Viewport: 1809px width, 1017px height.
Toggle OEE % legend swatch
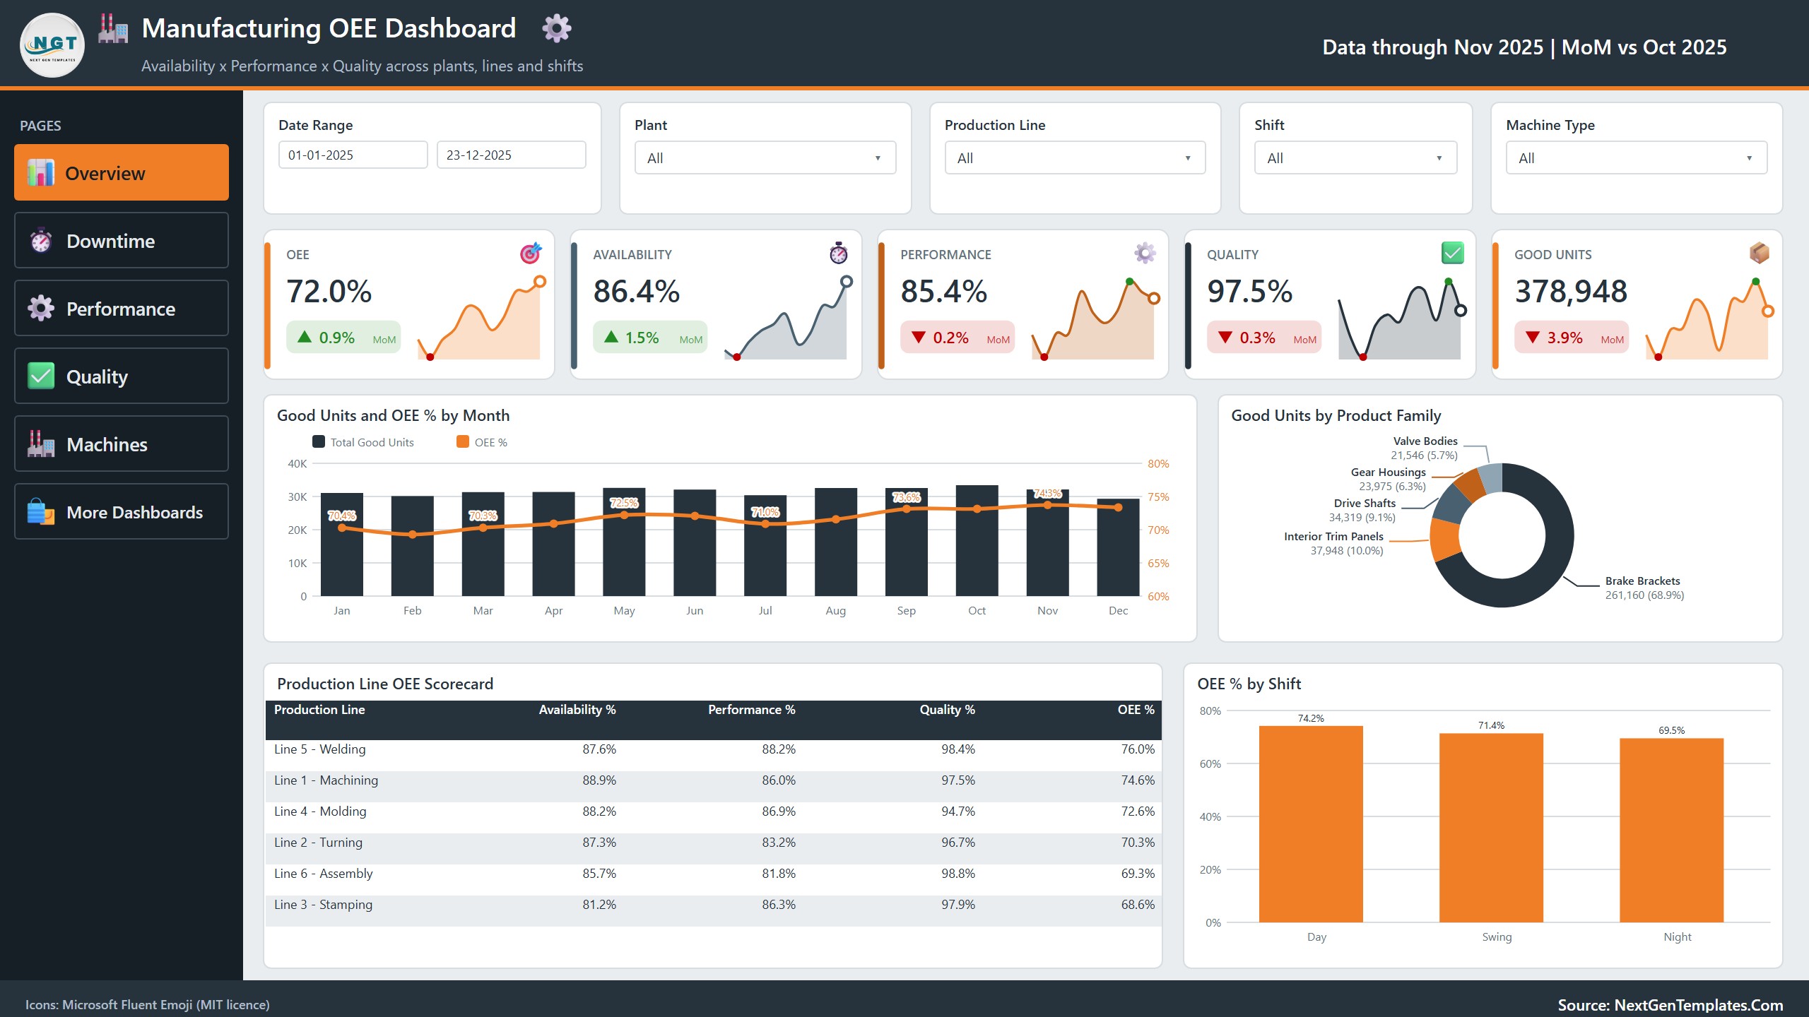463,442
